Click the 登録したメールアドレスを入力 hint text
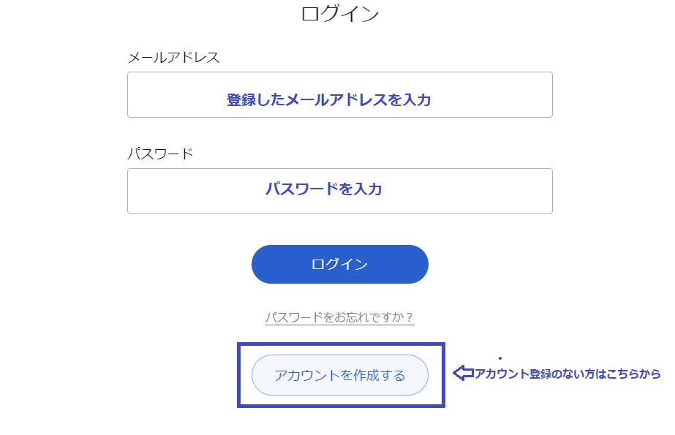The height and width of the screenshot is (435, 675). pyautogui.click(x=328, y=100)
